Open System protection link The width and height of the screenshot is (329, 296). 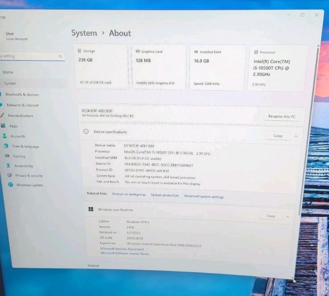[x=165, y=195]
